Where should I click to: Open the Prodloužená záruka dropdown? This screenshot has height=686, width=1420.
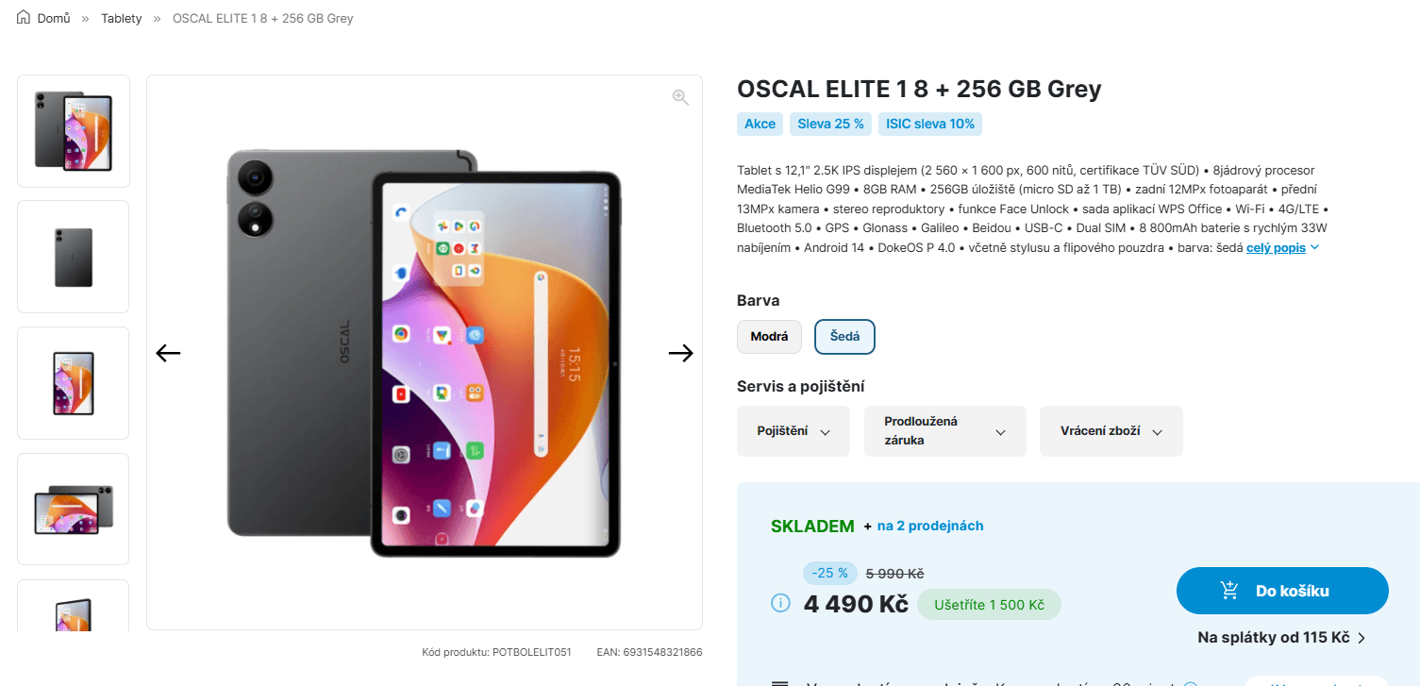(944, 431)
